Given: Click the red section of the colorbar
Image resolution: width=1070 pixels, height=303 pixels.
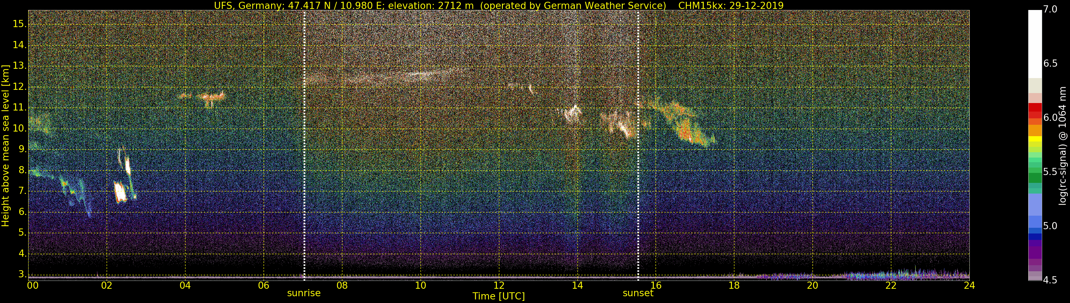Looking at the screenshot, I should [x=1035, y=111].
